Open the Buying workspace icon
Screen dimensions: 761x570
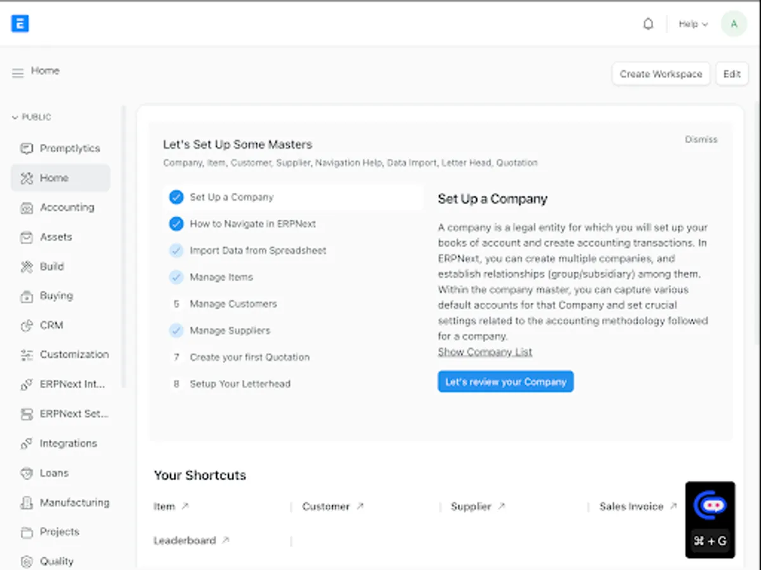click(27, 296)
